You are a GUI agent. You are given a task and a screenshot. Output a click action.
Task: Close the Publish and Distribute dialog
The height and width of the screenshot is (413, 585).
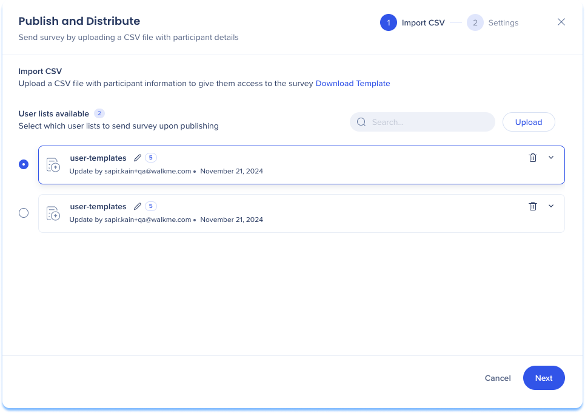[561, 22]
